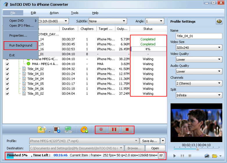Open the Tools menu
This screenshot has width=227, height=163.
[75, 13]
